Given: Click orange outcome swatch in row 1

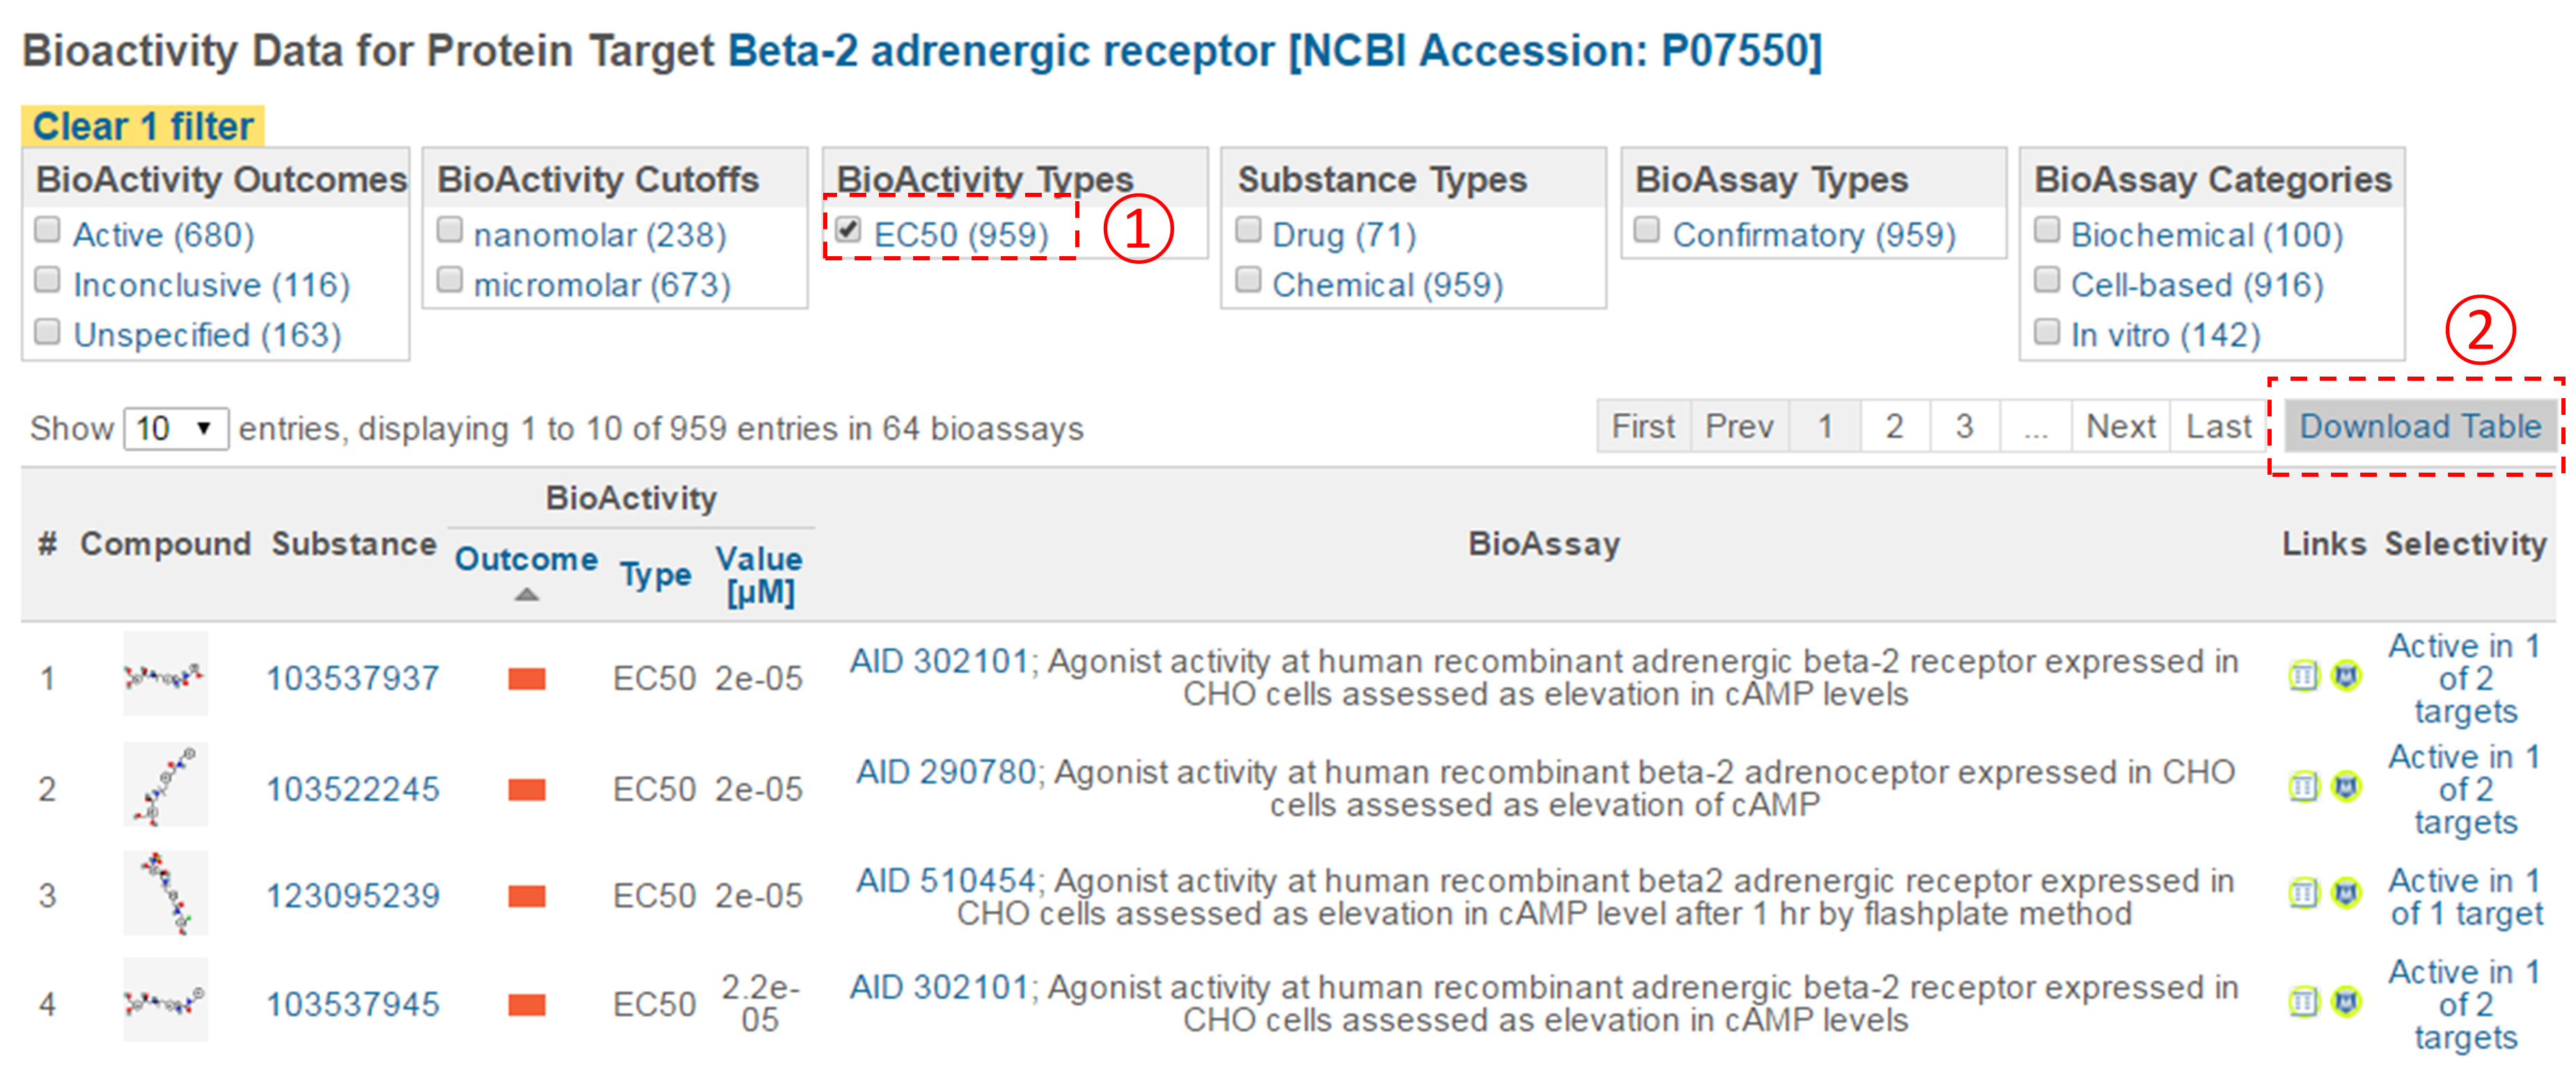Looking at the screenshot, I should (526, 679).
